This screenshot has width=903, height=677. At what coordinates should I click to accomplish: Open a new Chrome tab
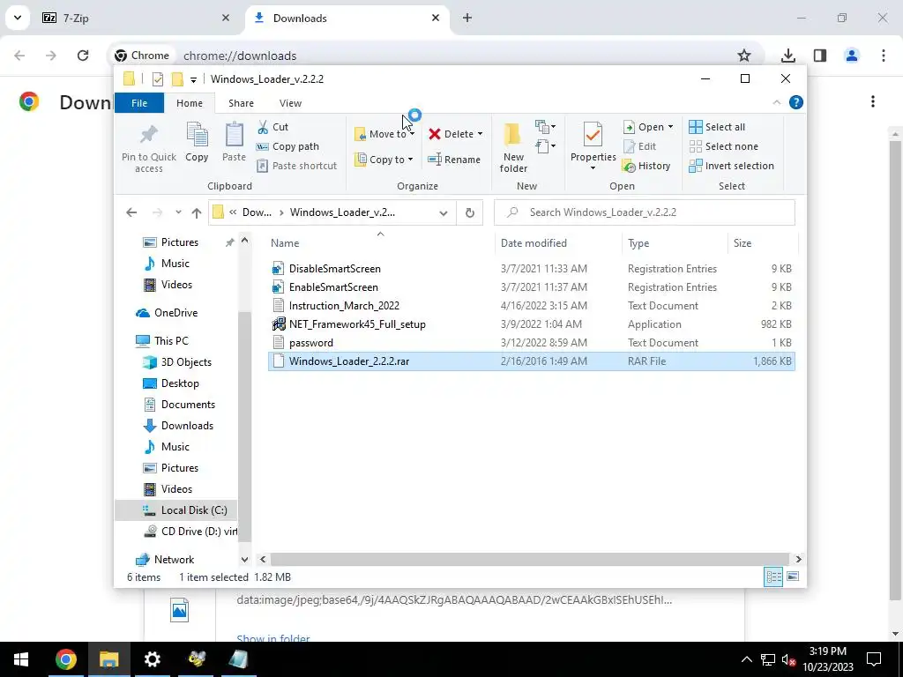[x=467, y=18]
